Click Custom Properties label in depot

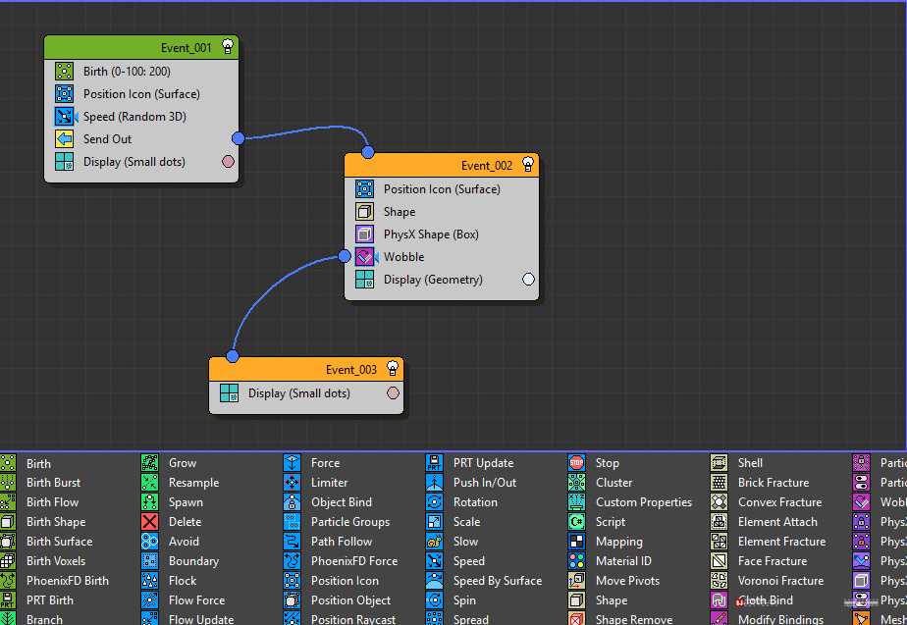(644, 501)
